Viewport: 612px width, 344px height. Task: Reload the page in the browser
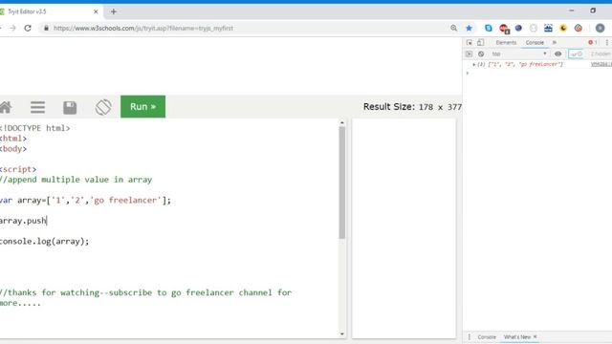(28, 28)
